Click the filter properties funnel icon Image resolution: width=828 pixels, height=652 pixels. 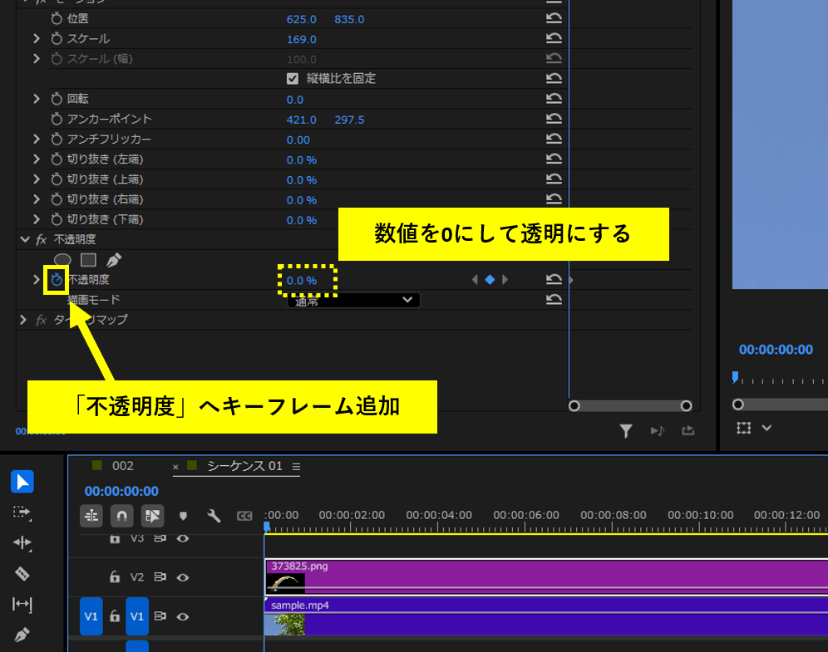626,430
